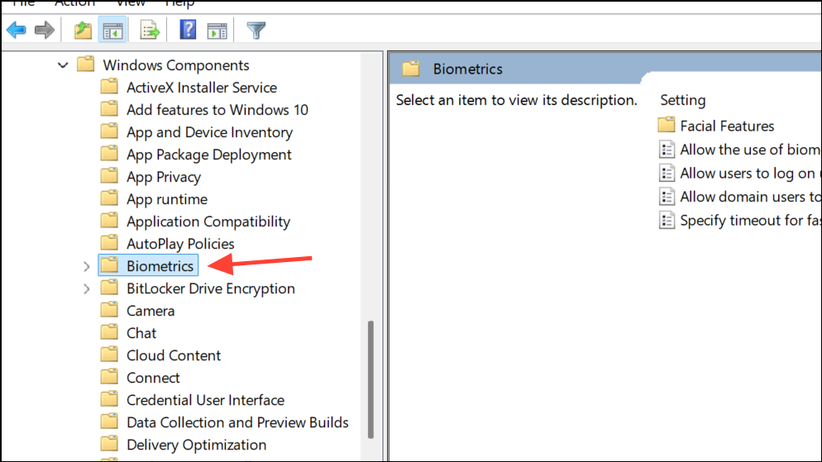Image resolution: width=822 pixels, height=462 pixels.
Task: Select Delivery Optimization folder
Action: coord(197,445)
